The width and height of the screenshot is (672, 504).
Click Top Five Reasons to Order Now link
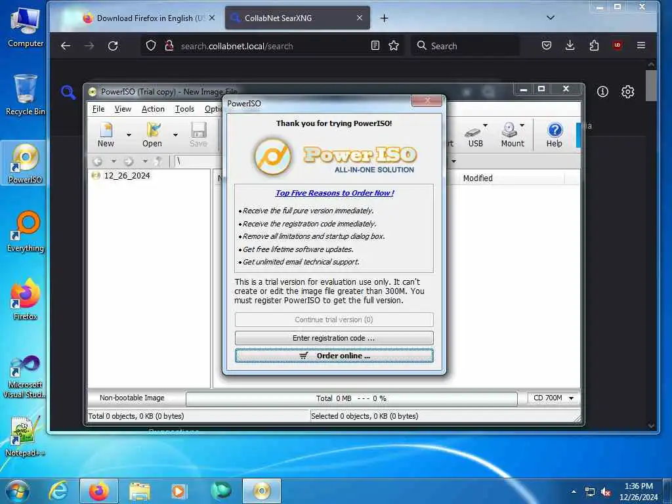coord(334,193)
